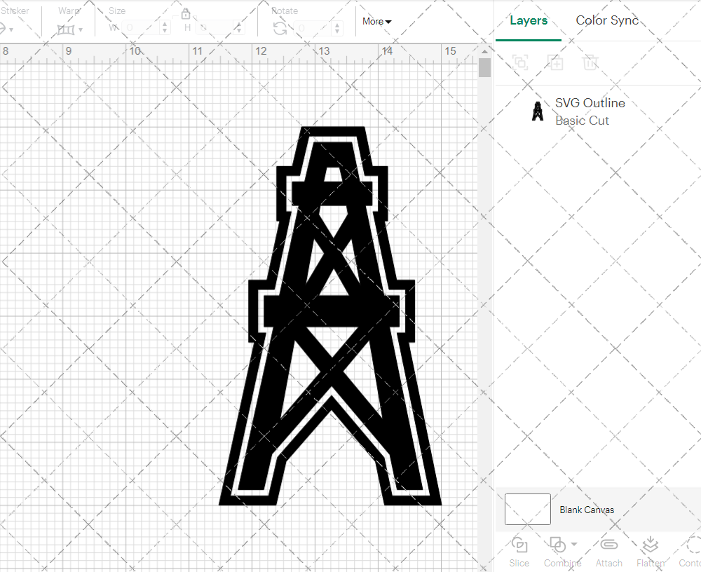Click the vertical scrollbar thumb
Image resolution: width=701 pixels, height=572 pixels.
coord(484,68)
